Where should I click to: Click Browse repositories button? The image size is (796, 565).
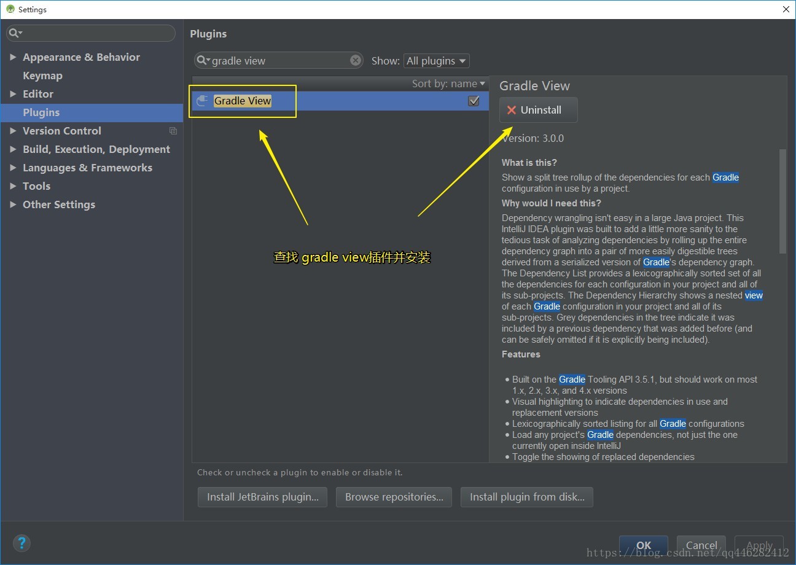coord(394,497)
